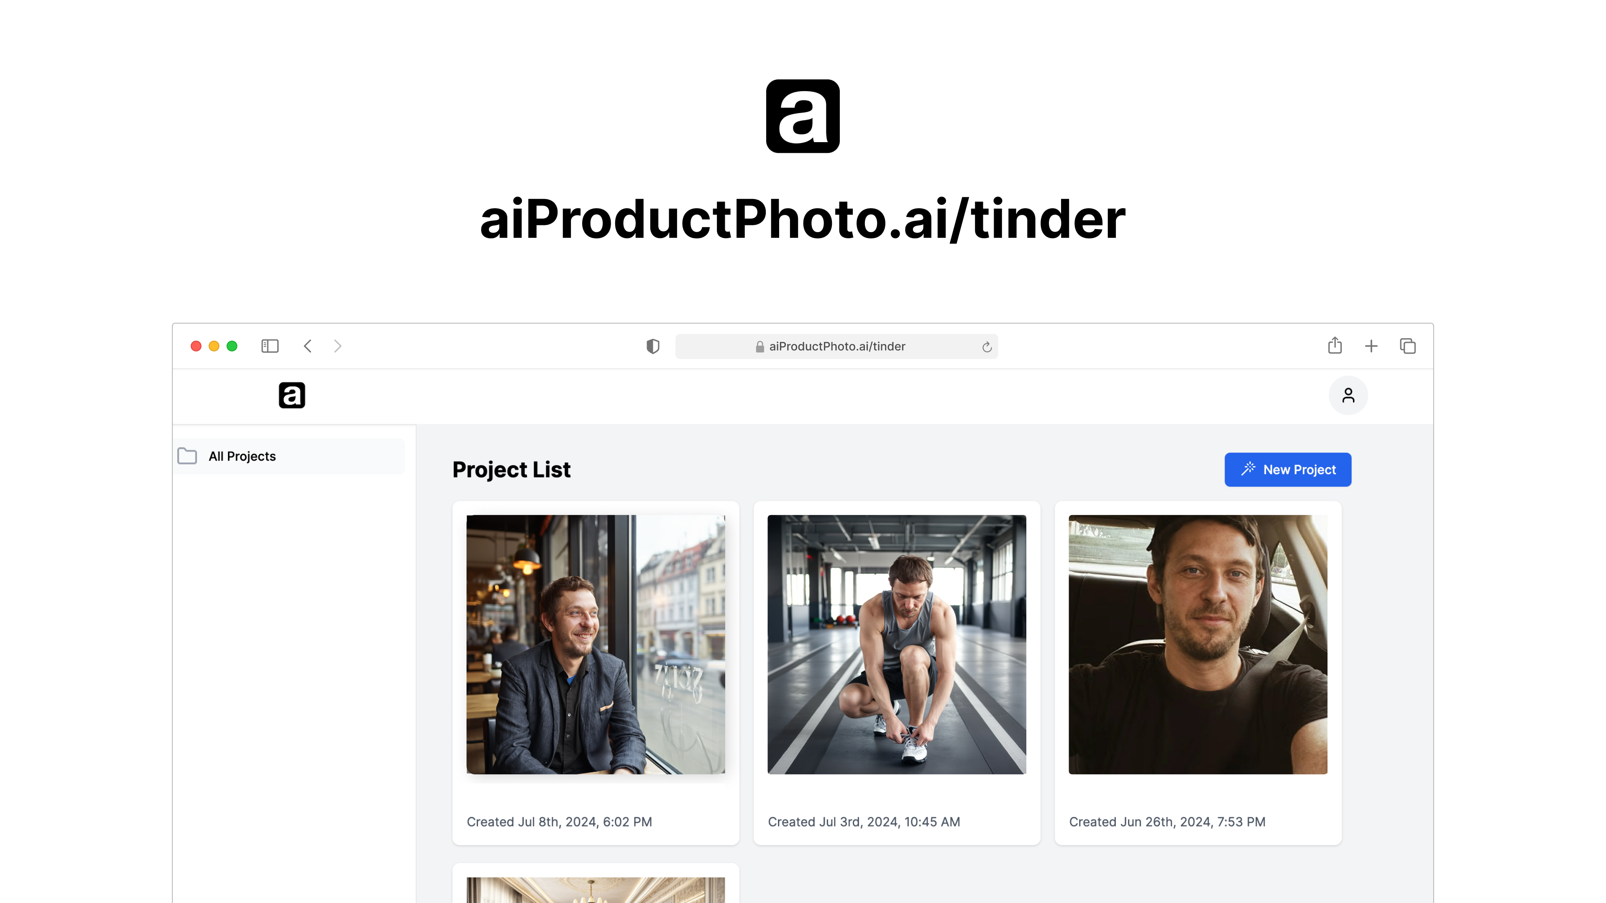Open the gym shoe-tying project

(x=897, y=644)
